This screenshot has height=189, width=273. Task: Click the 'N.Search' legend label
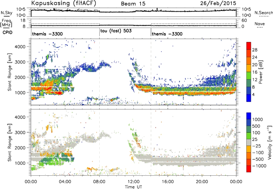coord(263,13)
